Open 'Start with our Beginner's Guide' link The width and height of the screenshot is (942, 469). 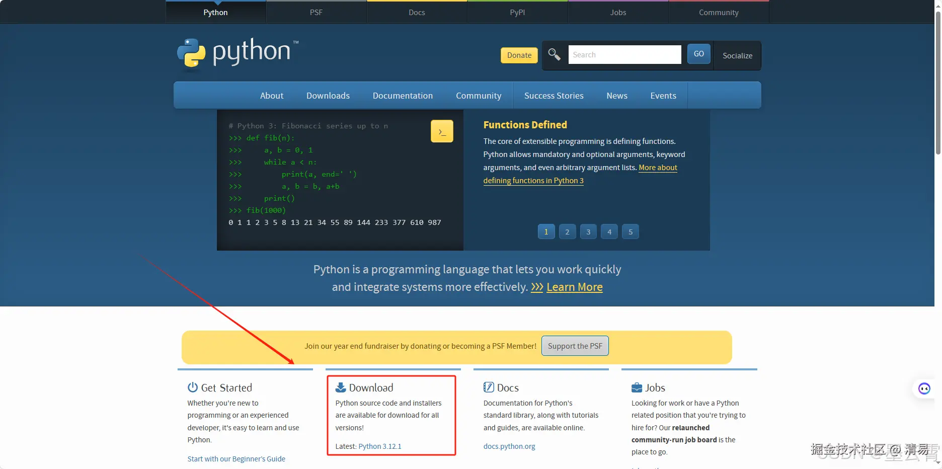(237, 459)
